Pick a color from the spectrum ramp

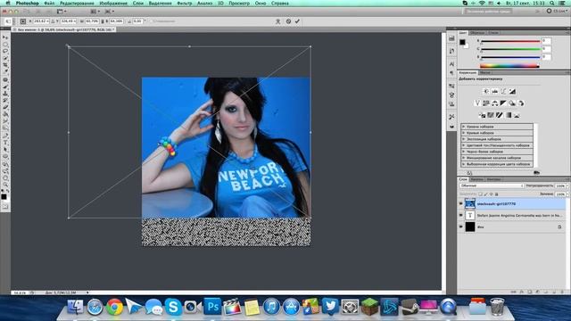click(x=509, y=66)
